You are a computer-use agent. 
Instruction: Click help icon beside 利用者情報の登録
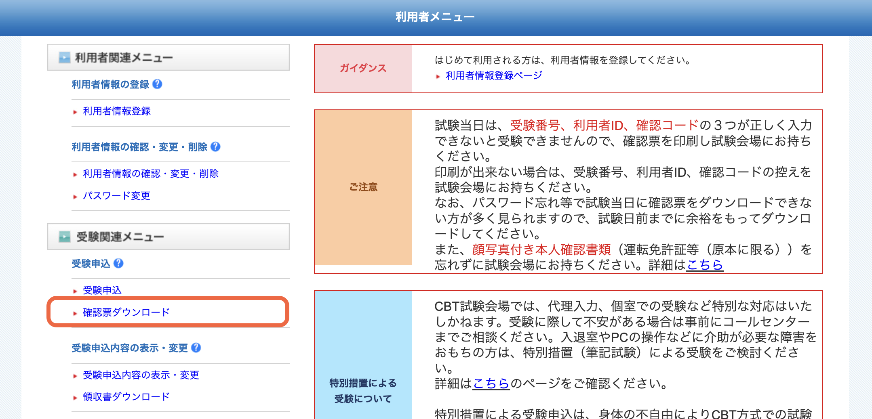point(157,84)
